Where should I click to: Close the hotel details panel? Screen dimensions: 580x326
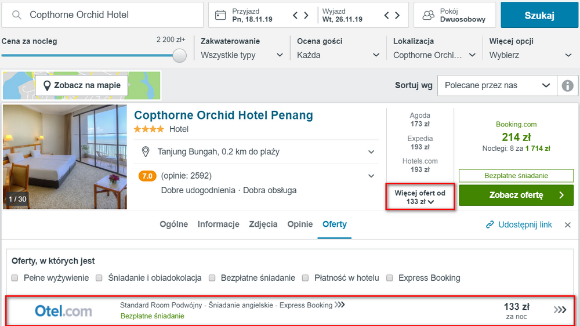tap(568, 225)
